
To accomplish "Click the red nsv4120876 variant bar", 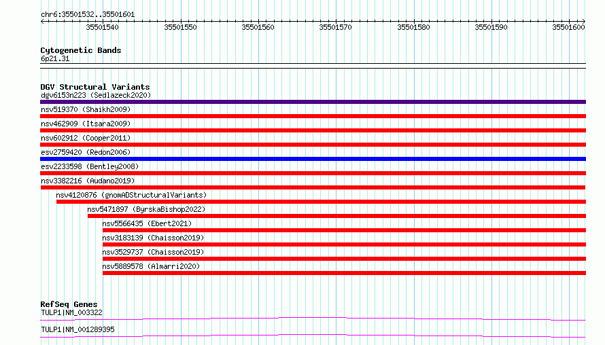I will [x=321, y=202].
